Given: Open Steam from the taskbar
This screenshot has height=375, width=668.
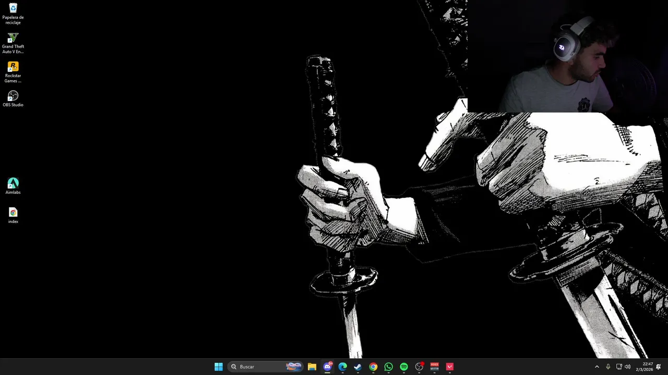Looking at the screenshot, I should [357, 367].
